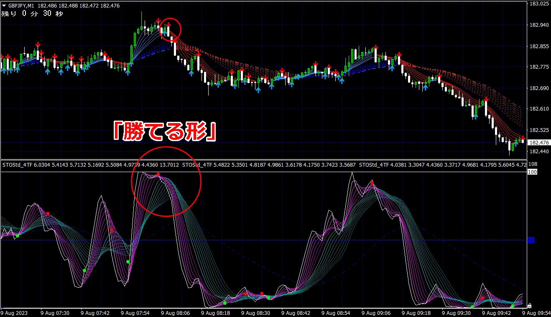Screen dimensions: 551x317
Task: Click the green dot near 08:18 at oscillator bottom
Action: click(225, 303)
